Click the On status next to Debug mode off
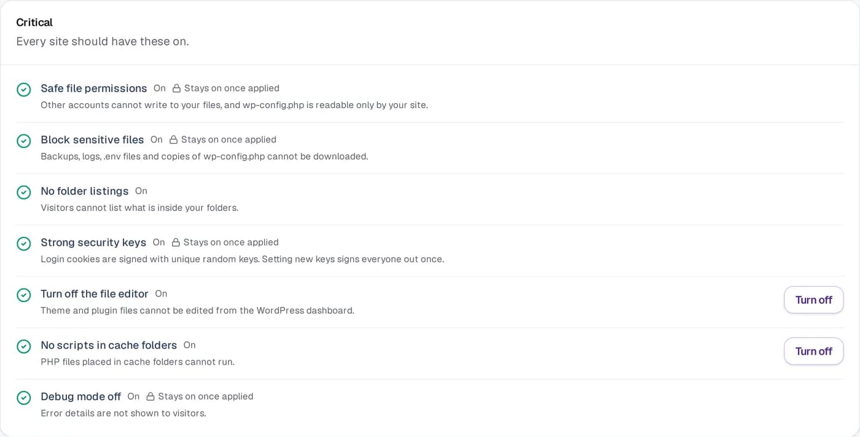860x437 pixels. point(133,396)
